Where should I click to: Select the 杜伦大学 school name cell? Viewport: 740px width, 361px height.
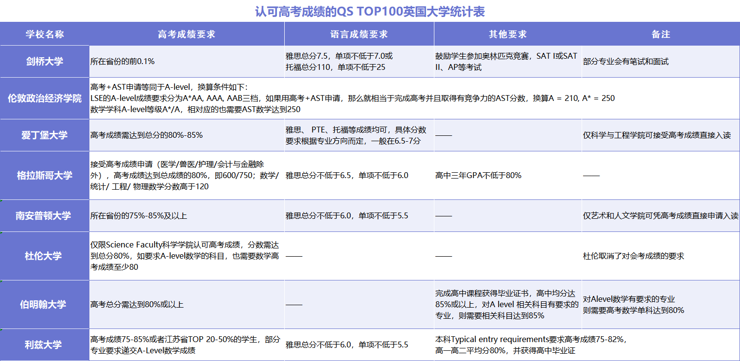click(x=45, y=256)
